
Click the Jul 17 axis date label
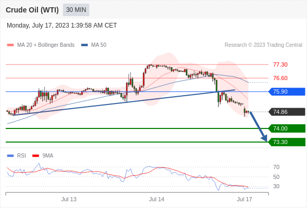pos(245,199)
